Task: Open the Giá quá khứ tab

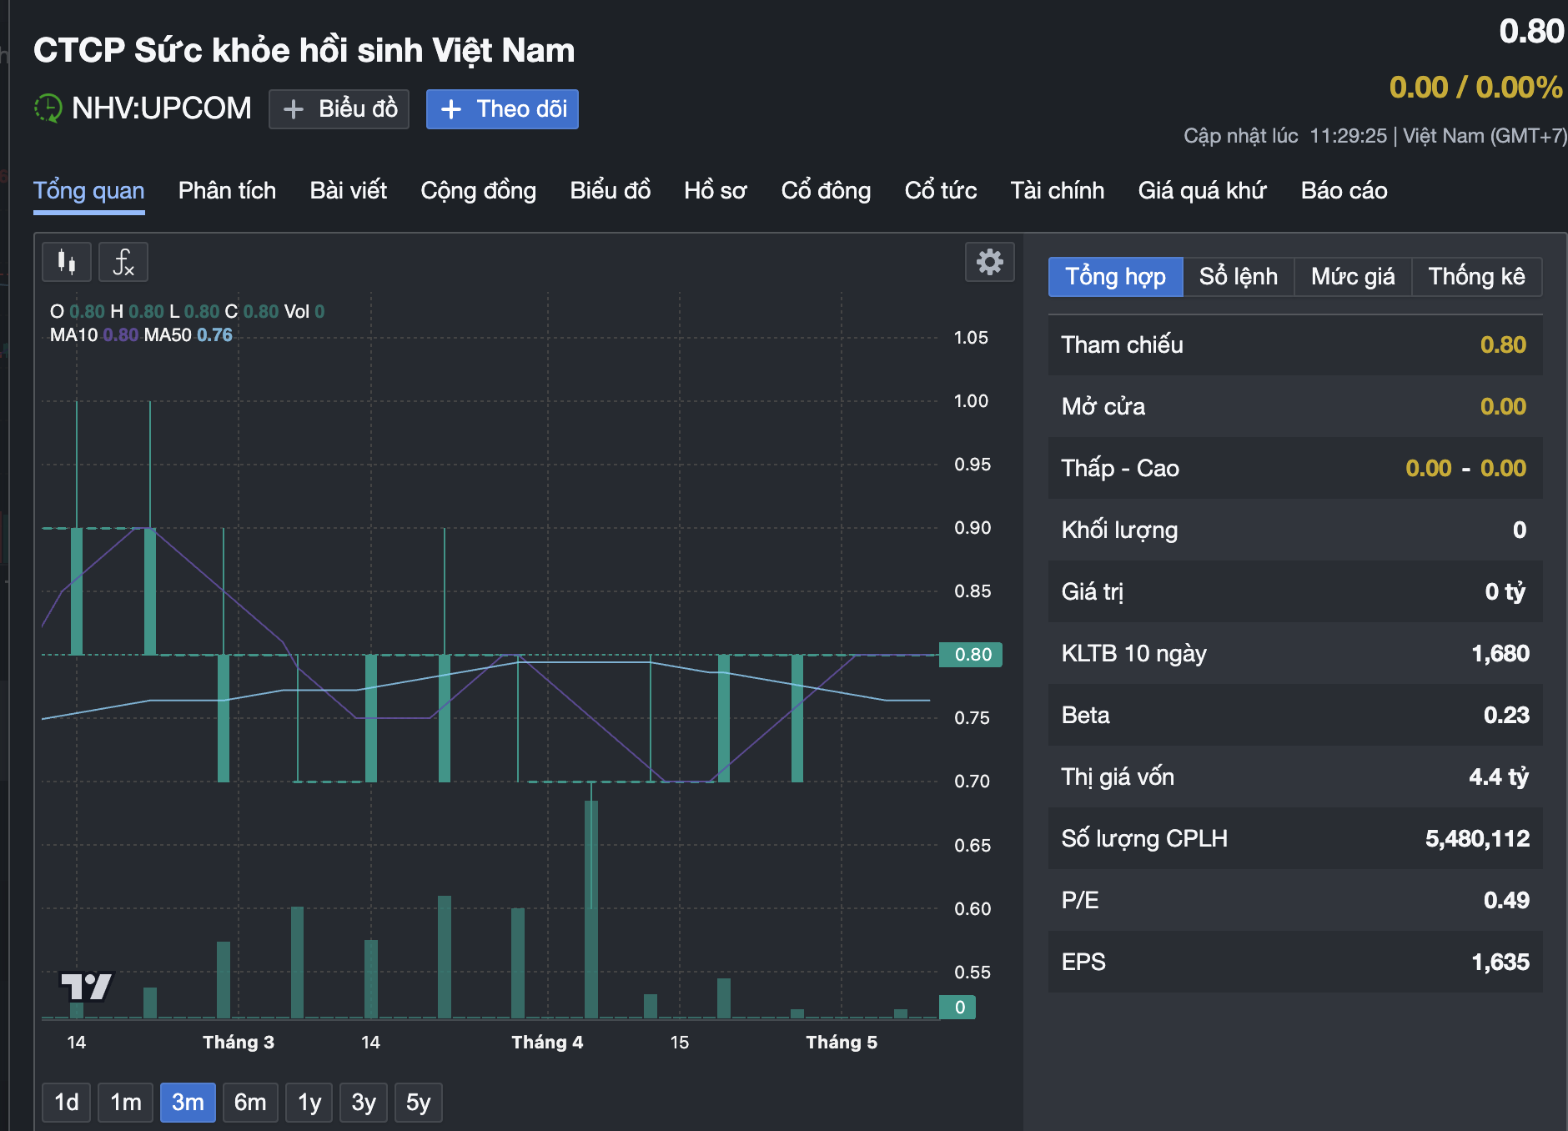Action: [x=1202, y=191]
